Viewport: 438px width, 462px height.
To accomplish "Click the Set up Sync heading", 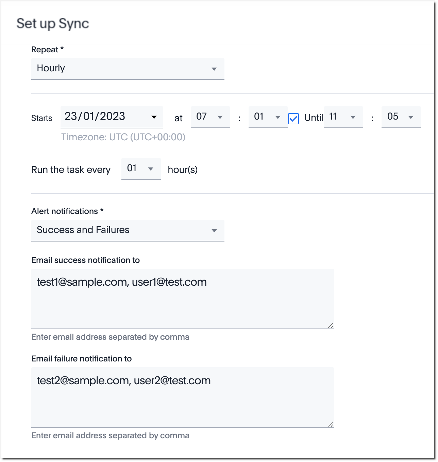I will (x=53, y=23).
